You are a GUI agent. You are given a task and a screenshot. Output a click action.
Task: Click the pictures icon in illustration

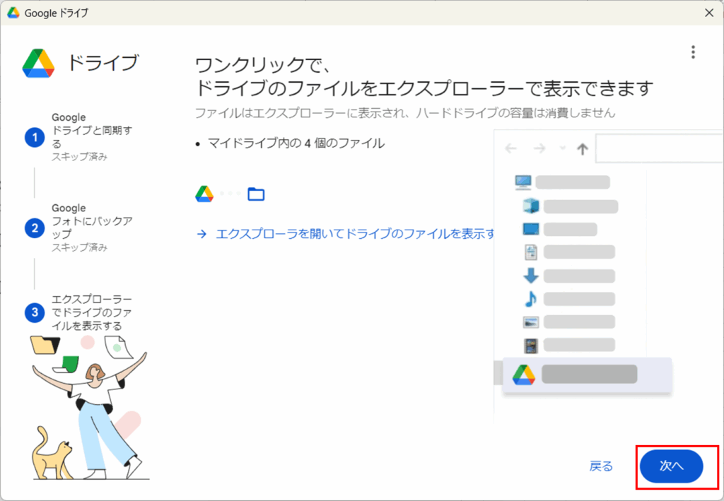pyautogui.click(x=531, y=322)
